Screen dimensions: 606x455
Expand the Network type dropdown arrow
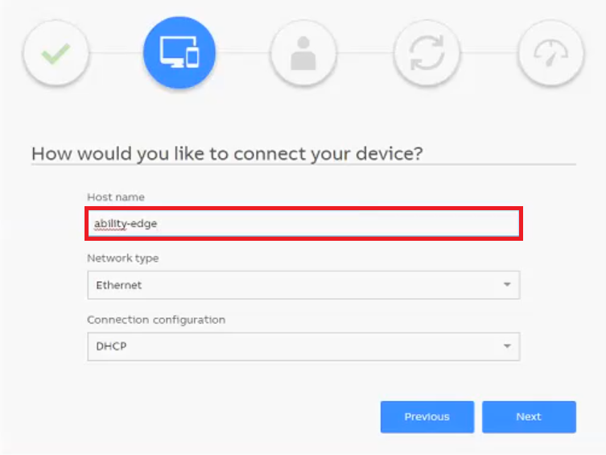[507, 284]
